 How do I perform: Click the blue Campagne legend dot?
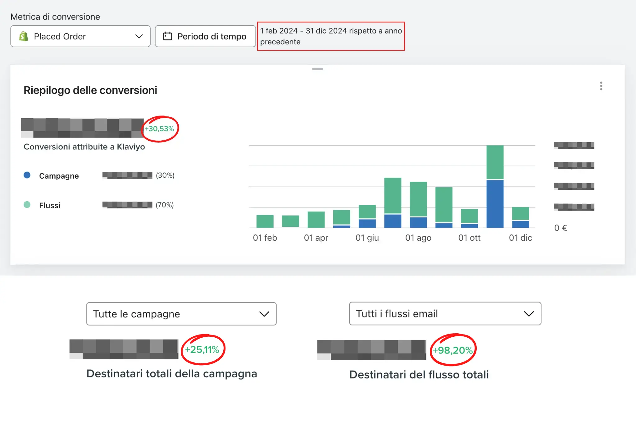pyautogui.click(x=27, y=175)
